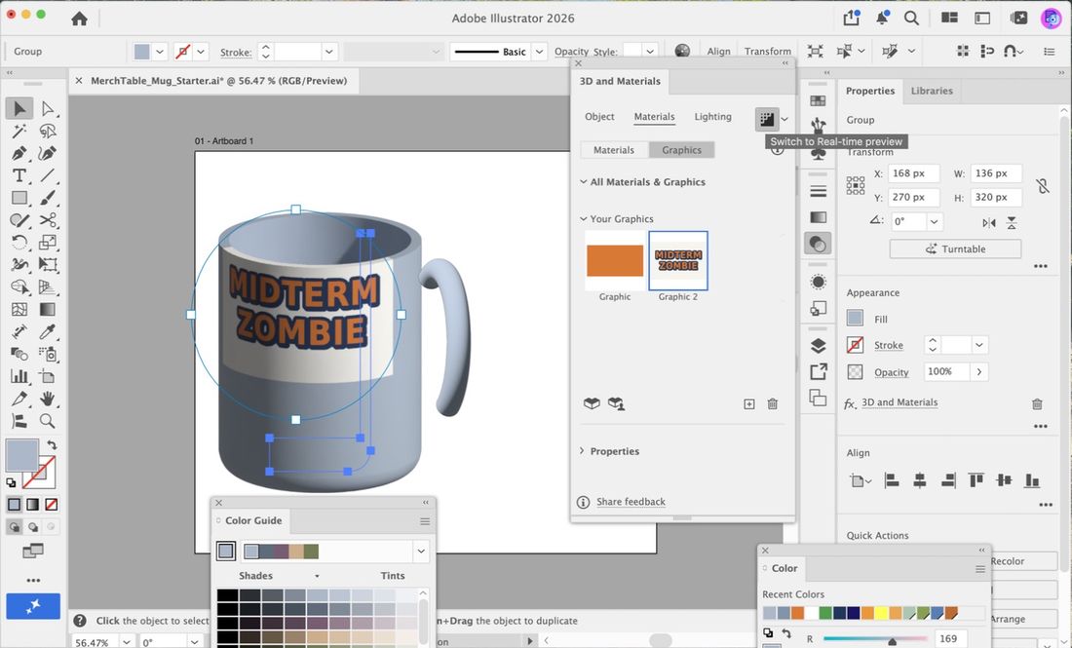Select the orange Graphic thumbnail

615,260
